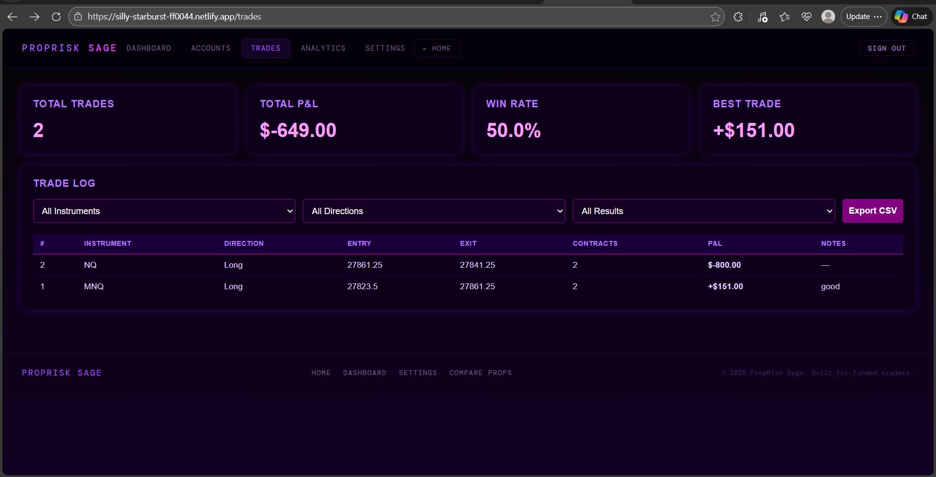Reload the page with the refresh icon
Viewport: 936px width, 477px height.
tap(56, 17)
